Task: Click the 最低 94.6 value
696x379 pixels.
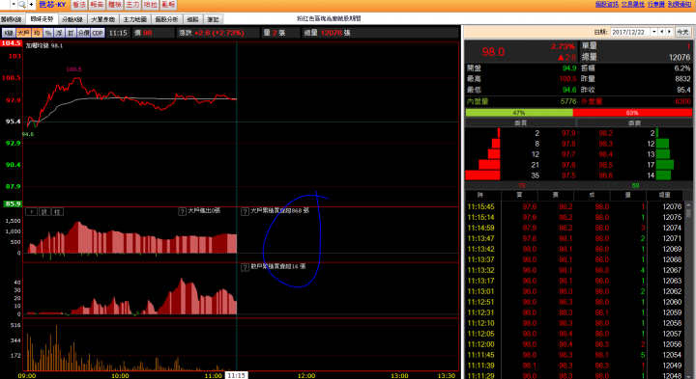Action: click(x=569, y=90)
